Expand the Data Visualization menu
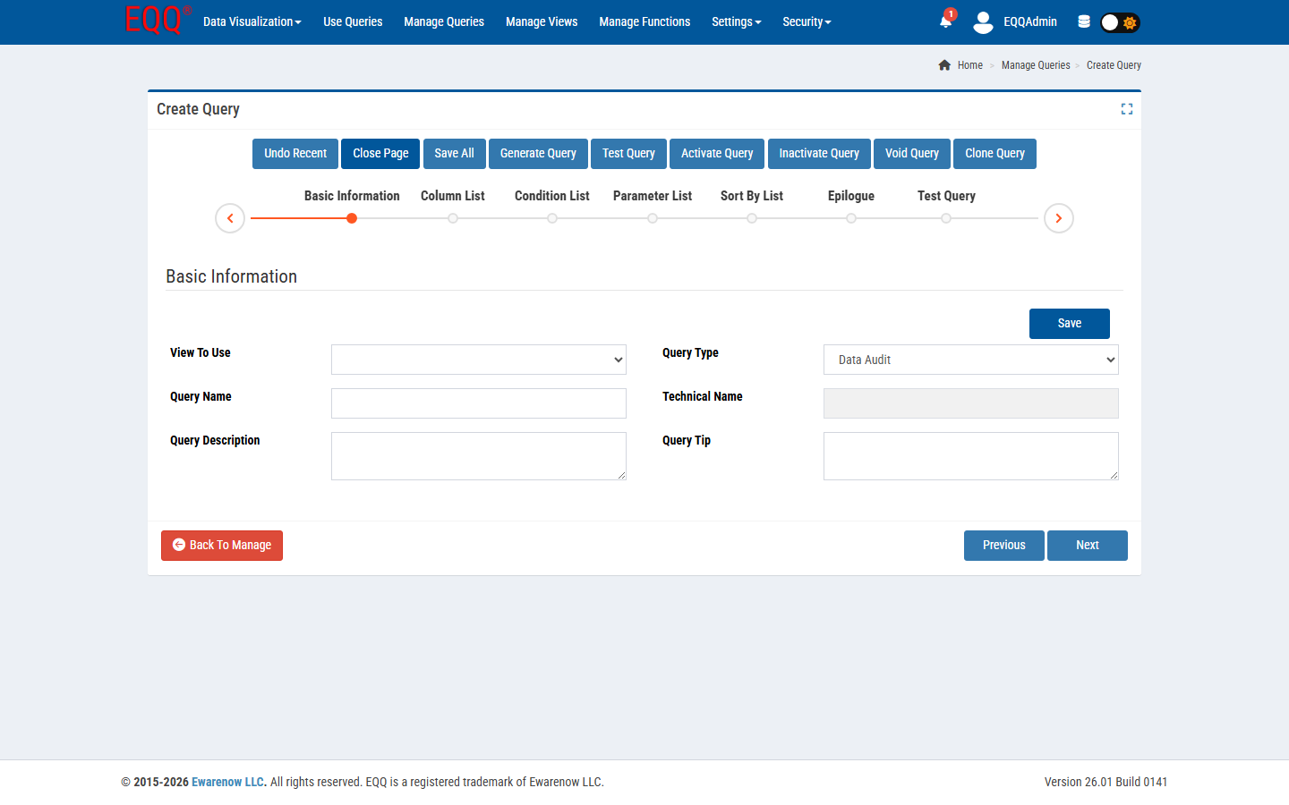Screen dimensions: 1289x805 (252, 21)
